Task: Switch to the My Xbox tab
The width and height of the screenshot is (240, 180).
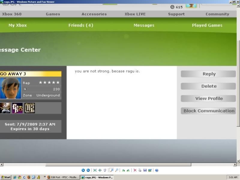Action: [x=18, y=25]
